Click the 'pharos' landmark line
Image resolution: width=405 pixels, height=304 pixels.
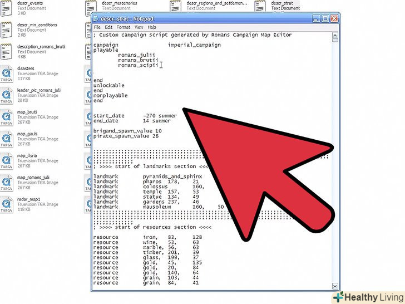[146, 182]
